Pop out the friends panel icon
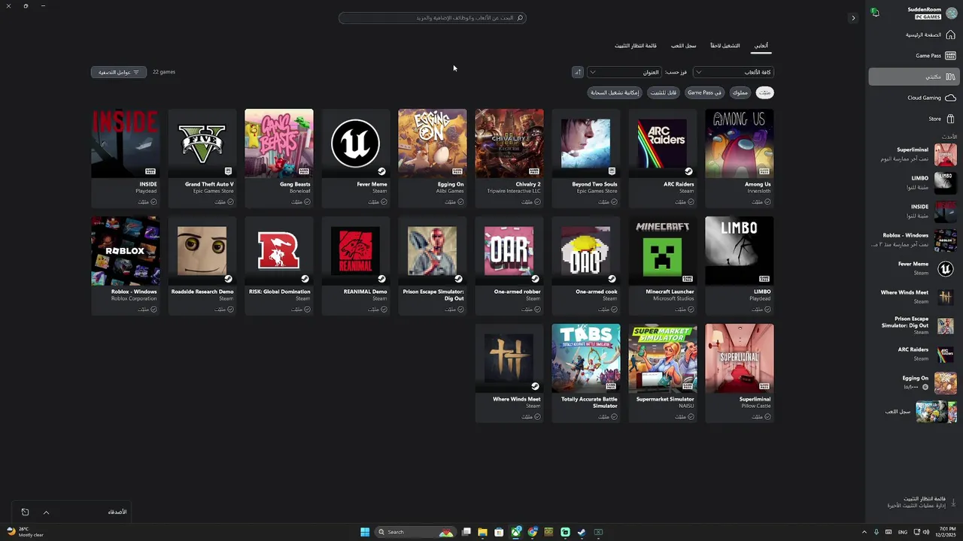Viewport: 963px width, 541px height. 25,512
